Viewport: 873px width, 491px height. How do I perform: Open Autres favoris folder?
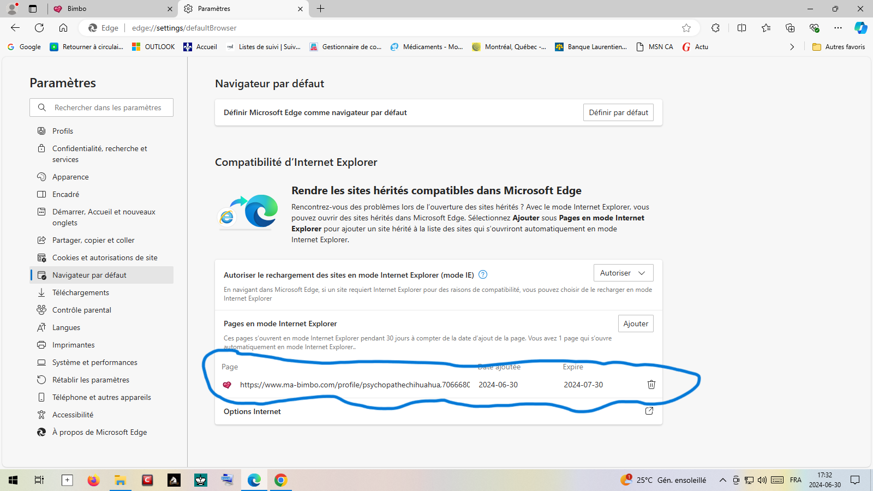(x=839, y=47)
